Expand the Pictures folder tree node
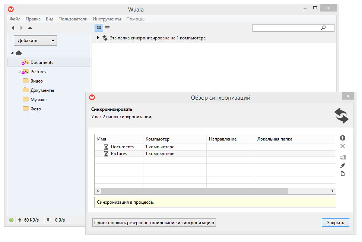 (19, 72)
